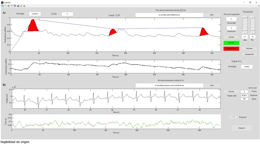
Task: Click up arrow on Seg threshold slider
Action: click(x=252, y=17)
